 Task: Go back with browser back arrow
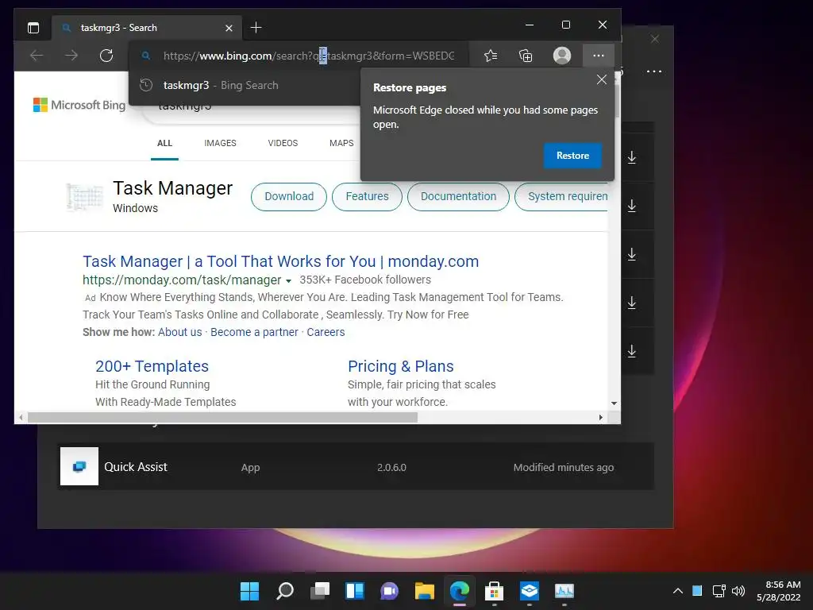coord(37,56)
